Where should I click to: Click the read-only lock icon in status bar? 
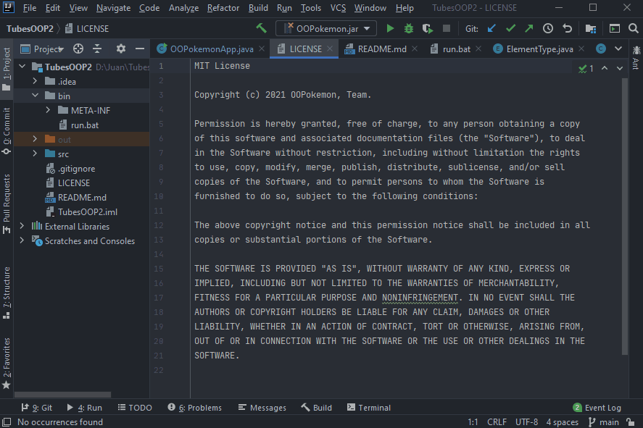pyautogui.click(x=630, y=422)
